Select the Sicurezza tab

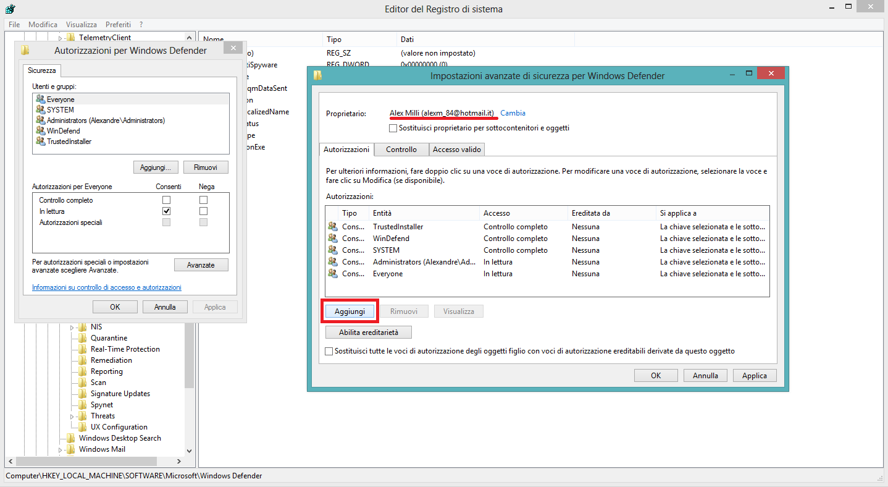coord(41,70)
